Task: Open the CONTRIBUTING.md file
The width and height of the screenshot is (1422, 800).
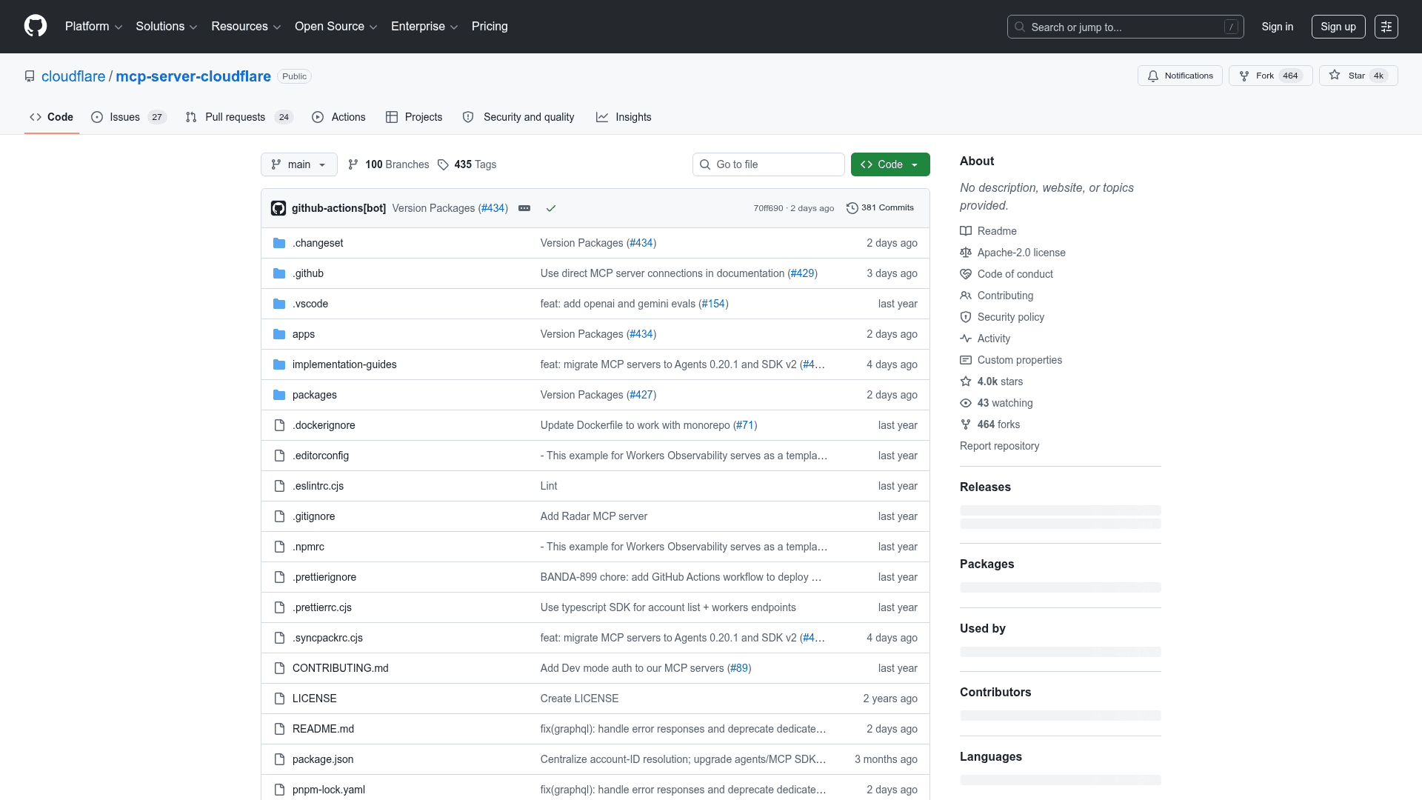Action: 341,668
